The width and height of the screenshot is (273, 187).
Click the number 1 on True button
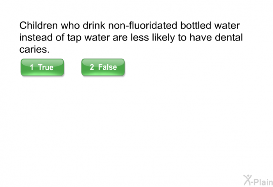click(32, 67)
